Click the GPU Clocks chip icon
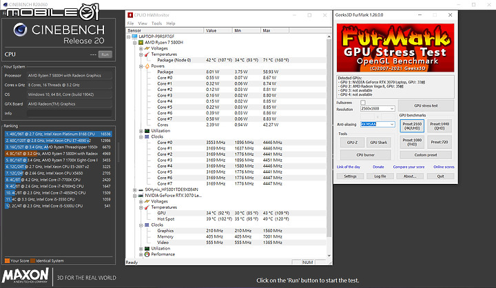The image size is (496, 288). [147, 225]
